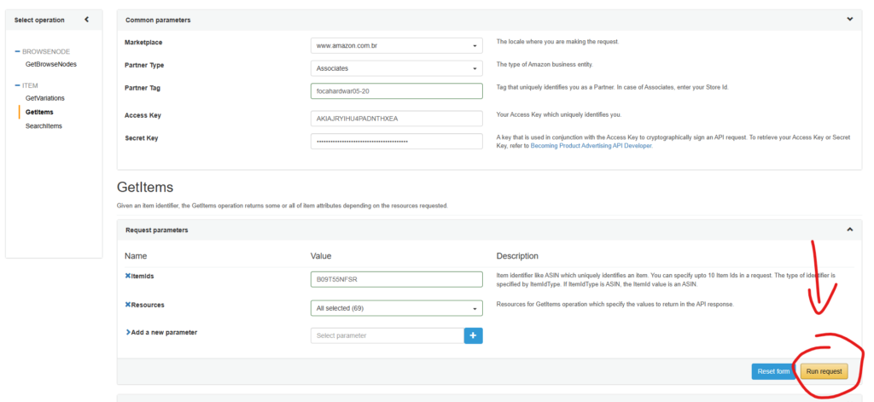Click the Partner Tag label
The image size is (874, 402).
[x=143, y=88]
